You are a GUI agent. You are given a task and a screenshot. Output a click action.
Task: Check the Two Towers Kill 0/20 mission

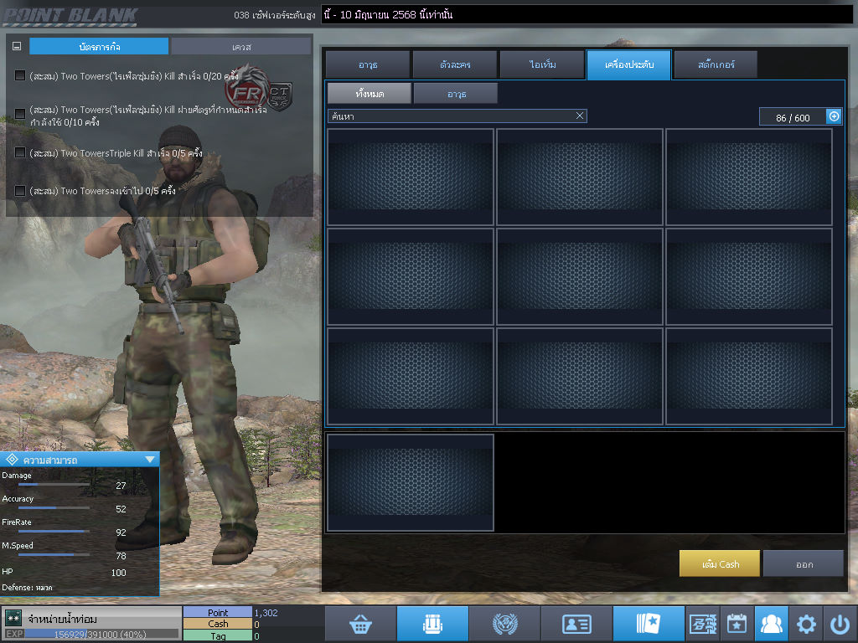[x=20, y=75]
